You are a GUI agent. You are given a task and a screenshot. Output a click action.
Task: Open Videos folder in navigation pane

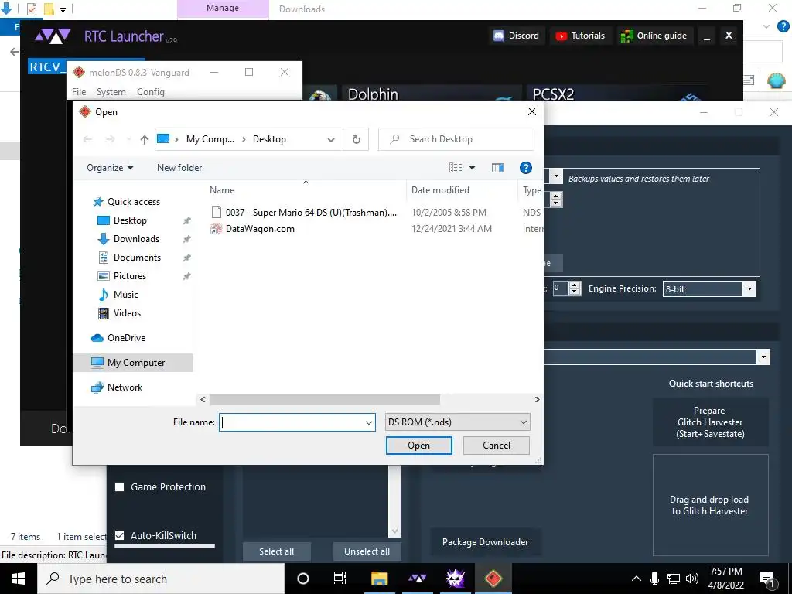pos(127,313)
